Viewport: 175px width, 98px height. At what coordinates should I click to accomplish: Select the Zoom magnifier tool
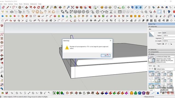[x=68, y=7]
